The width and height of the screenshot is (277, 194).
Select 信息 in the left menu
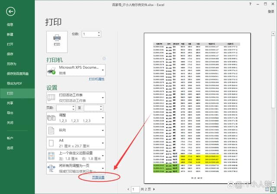[x=10, y=24]
